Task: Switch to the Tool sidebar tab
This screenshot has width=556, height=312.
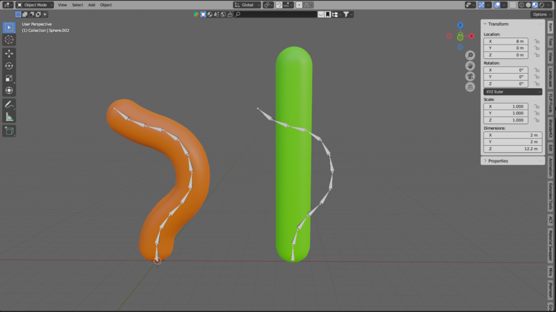Action: click(x=550, y=42)
